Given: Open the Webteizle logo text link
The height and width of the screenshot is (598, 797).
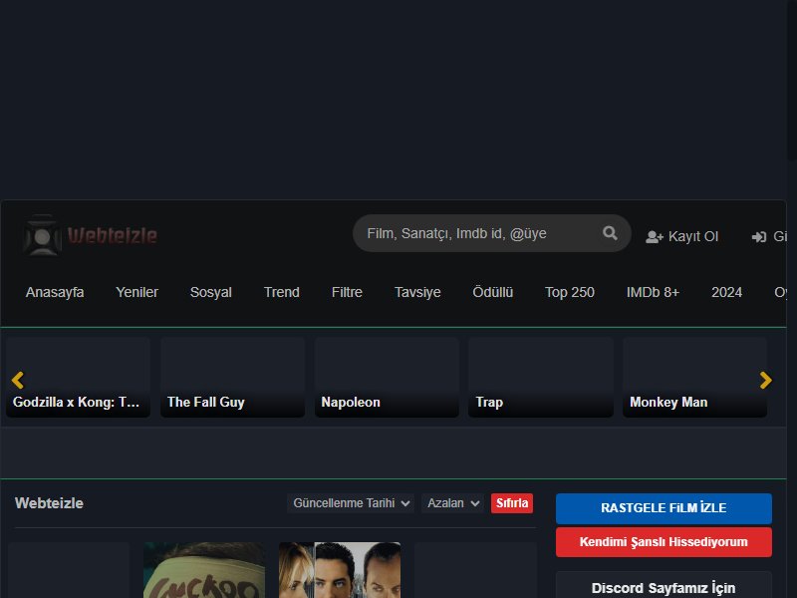Looking at the screenshot, I should pyautogui.click(x=113, y=235).
